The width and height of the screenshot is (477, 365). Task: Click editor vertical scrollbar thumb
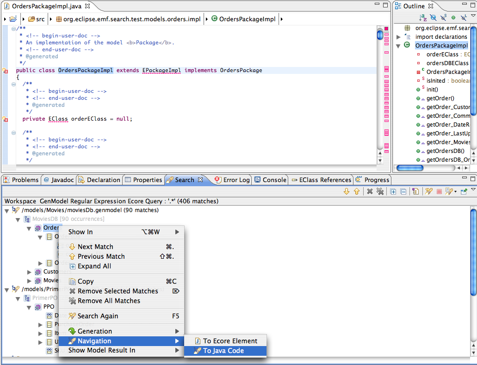380,35
